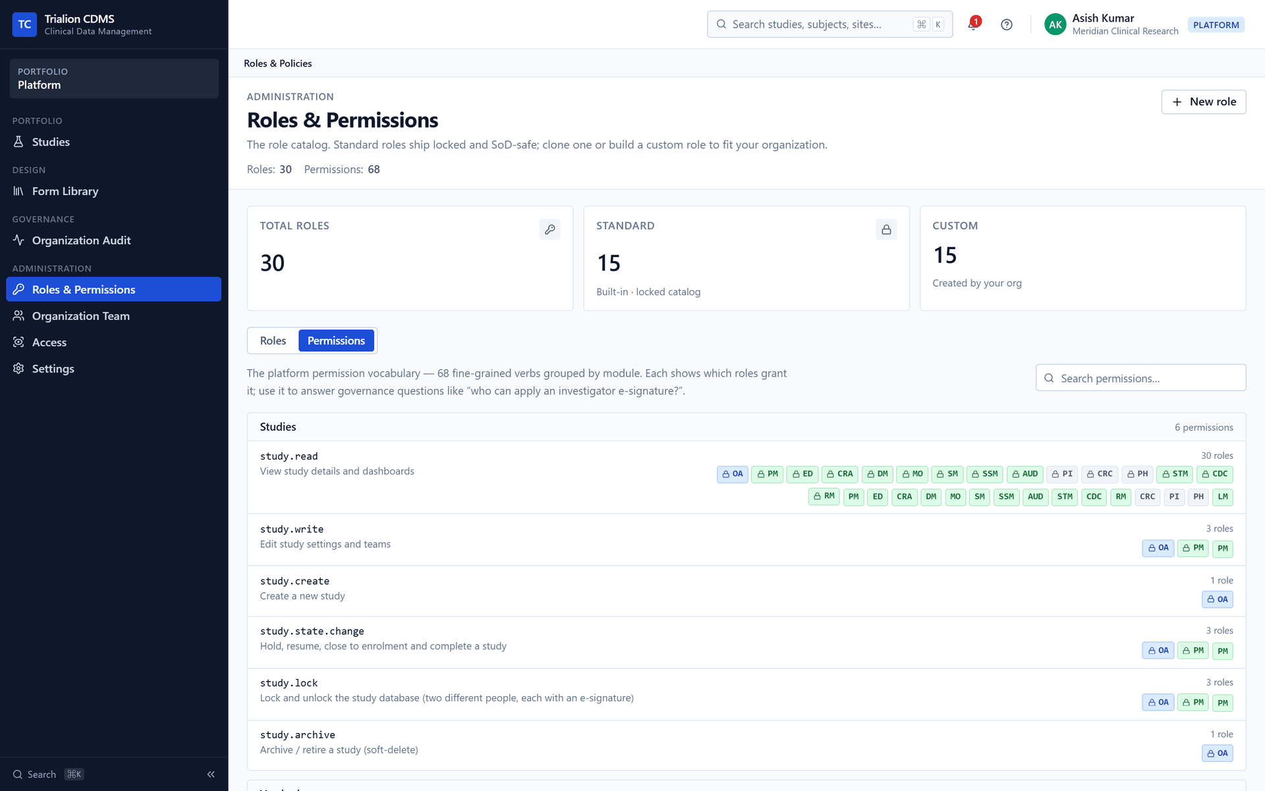Collapse the sidebar with double chevron
This screenshot has height=791, width=1265.
point(211,775)
